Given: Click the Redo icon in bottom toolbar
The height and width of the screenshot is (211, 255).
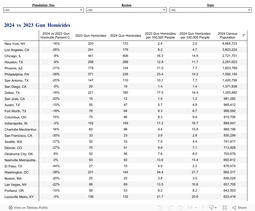Looking at the screenshot, I should coord(170,207).
